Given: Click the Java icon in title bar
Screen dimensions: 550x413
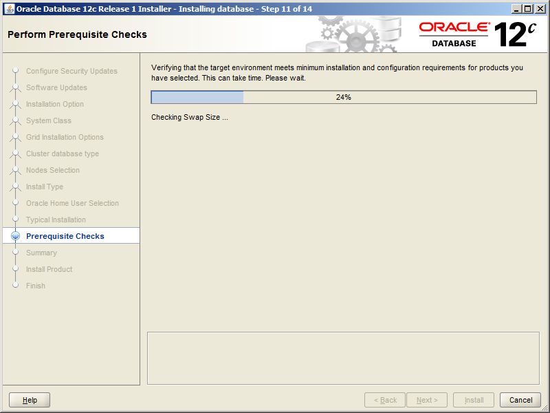Looking at the screenshot, I should click(10, 9).
